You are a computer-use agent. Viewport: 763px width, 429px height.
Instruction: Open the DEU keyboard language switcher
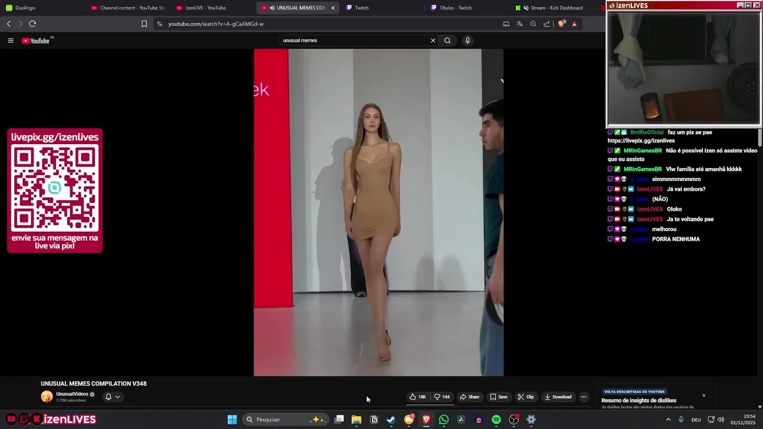tap(696, 419)
